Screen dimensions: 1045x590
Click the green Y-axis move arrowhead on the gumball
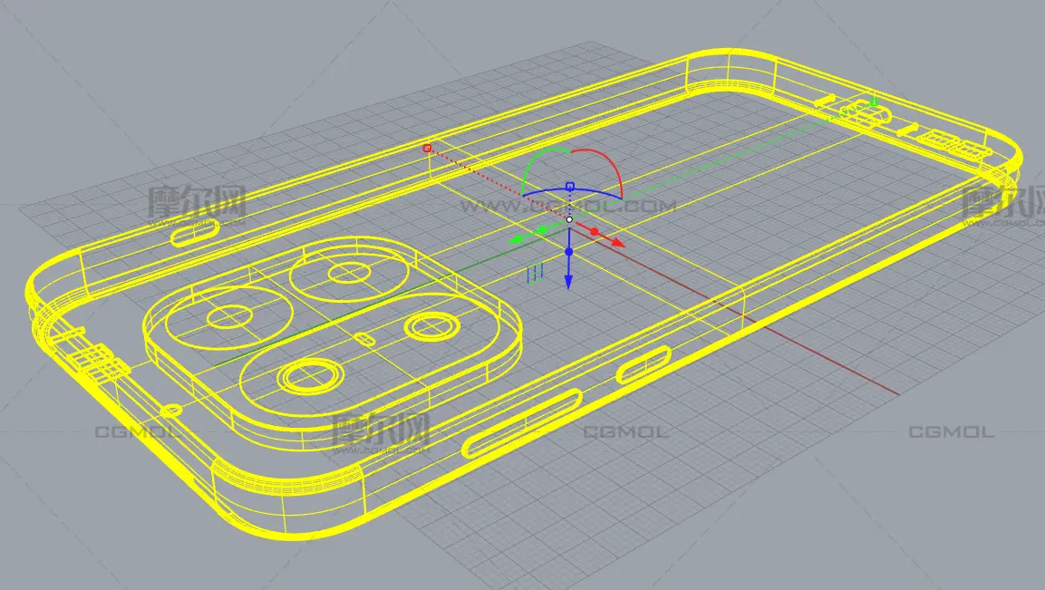517,239
